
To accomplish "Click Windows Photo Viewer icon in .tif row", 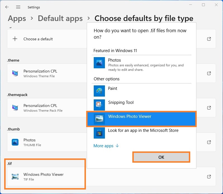I will (15, 177).
